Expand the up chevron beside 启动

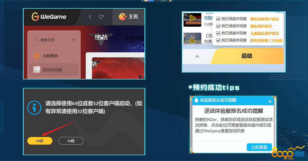pyautogui.click(x=197, y=56)
